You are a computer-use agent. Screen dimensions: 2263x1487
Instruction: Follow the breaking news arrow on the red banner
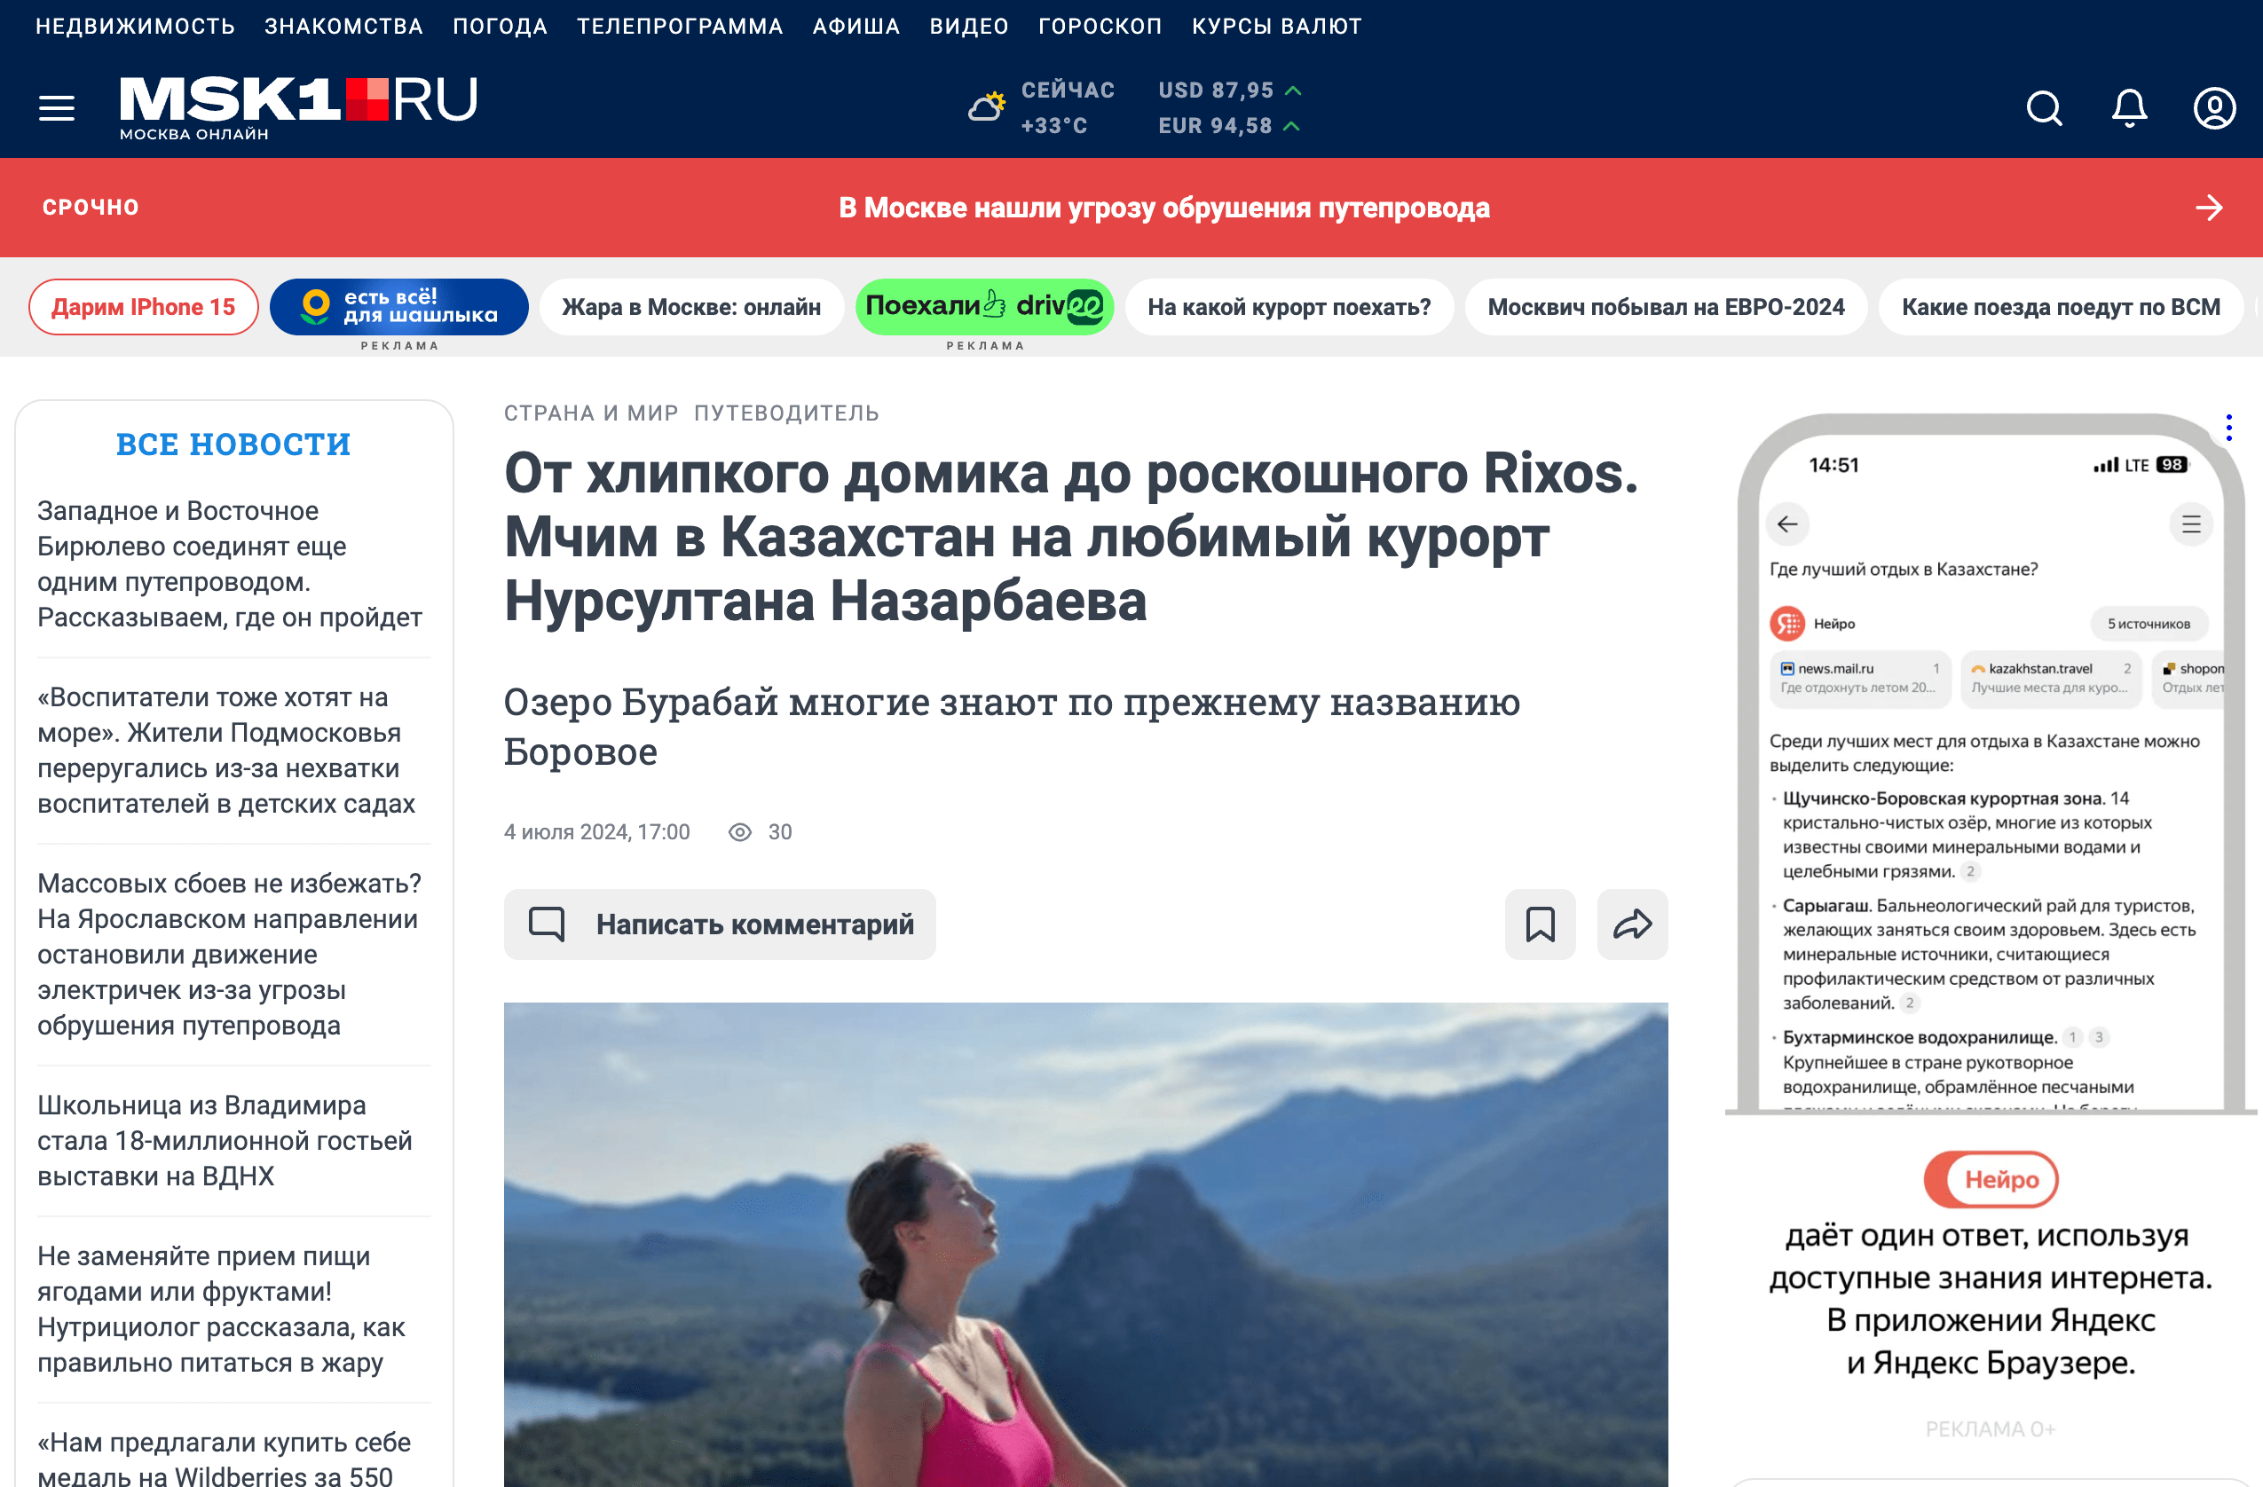tap(2209, 208)
